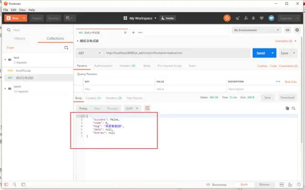
Task: Switch to the History tab
Action: pos(20,38)
